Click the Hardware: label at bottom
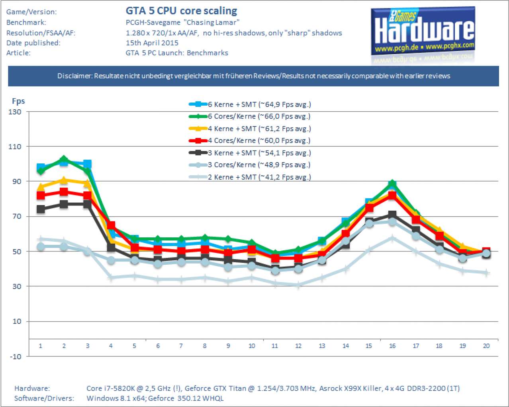This screenshot has width=509, height=407. click(x=32, y=388)
